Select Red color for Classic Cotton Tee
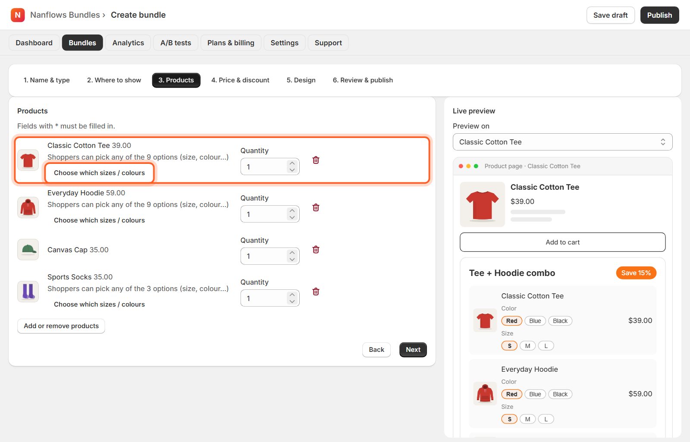 (x=511, y=321)
